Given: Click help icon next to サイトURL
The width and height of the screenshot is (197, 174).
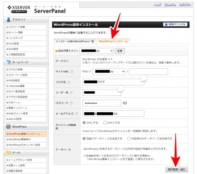Looking at the screenshot, I should pos(72,72).
